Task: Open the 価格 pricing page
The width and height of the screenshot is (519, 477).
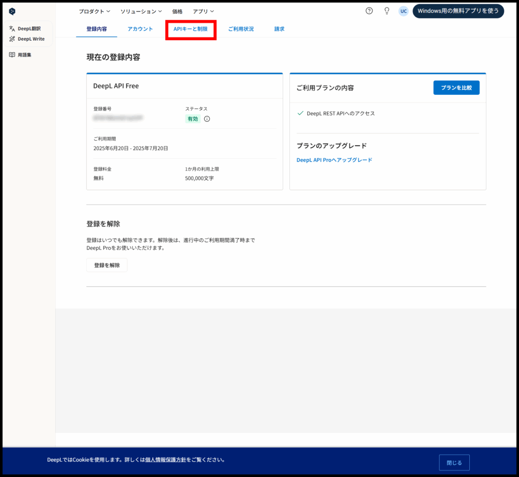Action: point(177,11)
